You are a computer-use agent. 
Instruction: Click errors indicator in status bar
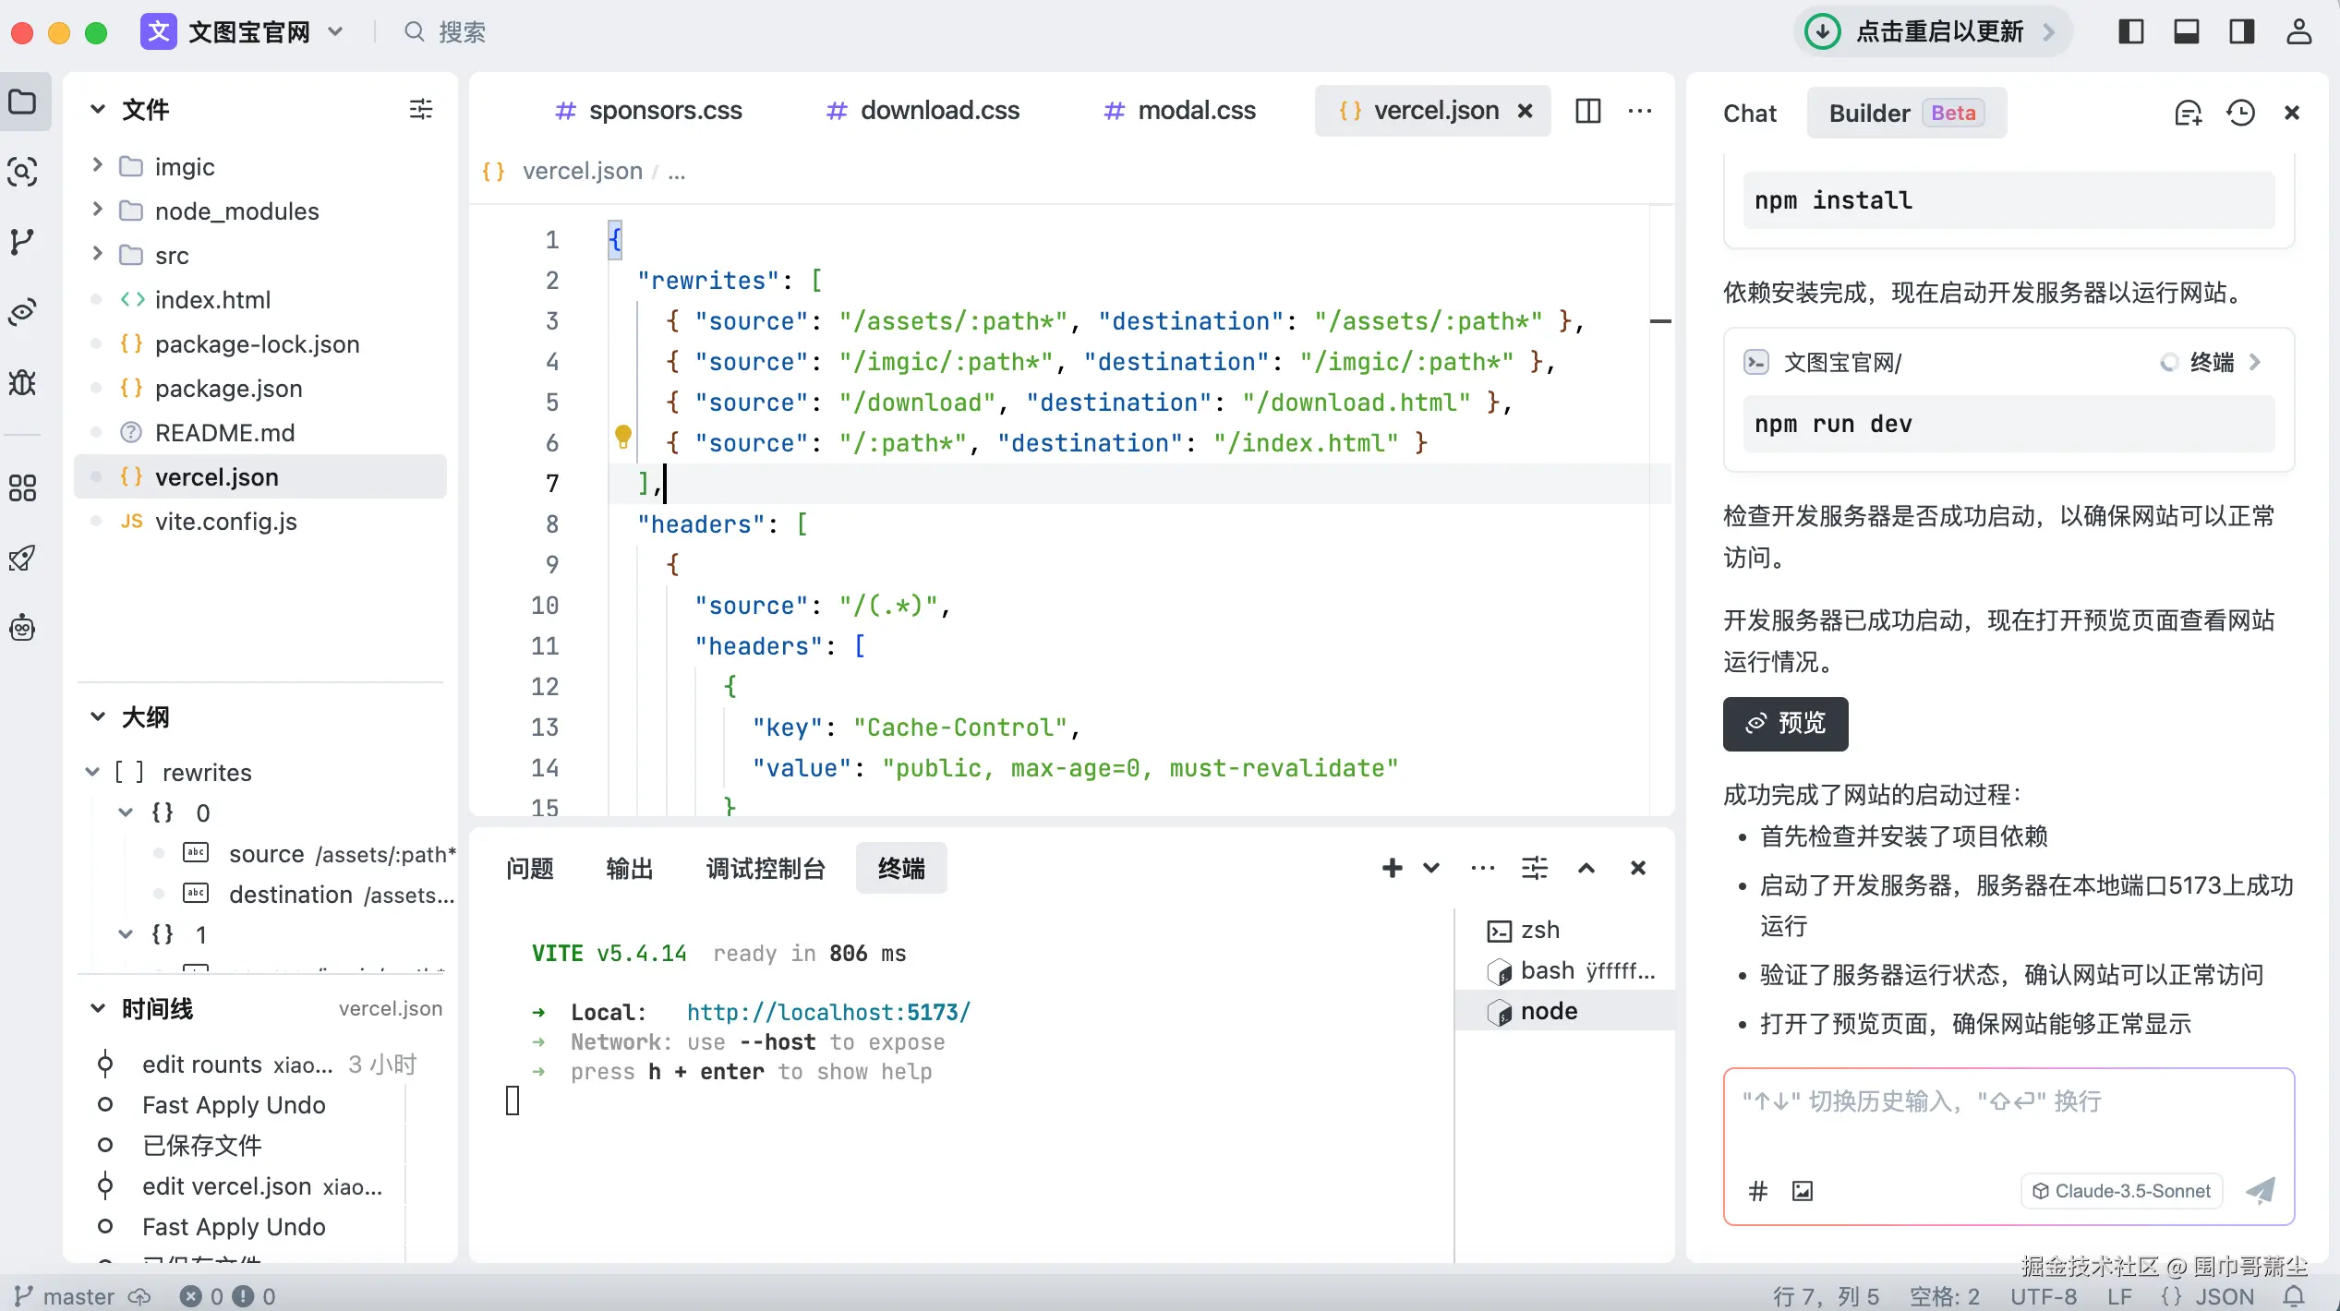228,1296
